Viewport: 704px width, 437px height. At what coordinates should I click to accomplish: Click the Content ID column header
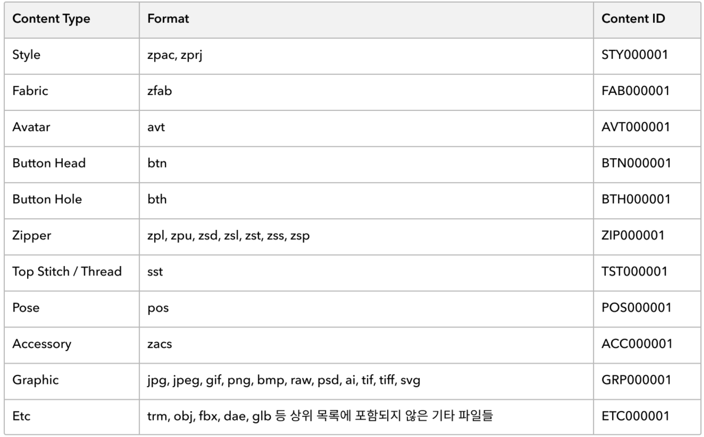pyautogui.click(x=633, y=19)
